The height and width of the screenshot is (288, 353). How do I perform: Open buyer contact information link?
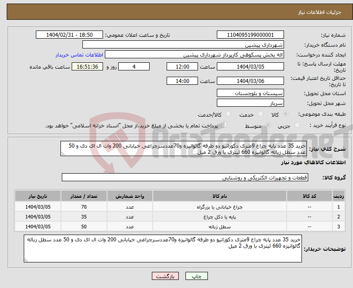(x=79, y=55)
